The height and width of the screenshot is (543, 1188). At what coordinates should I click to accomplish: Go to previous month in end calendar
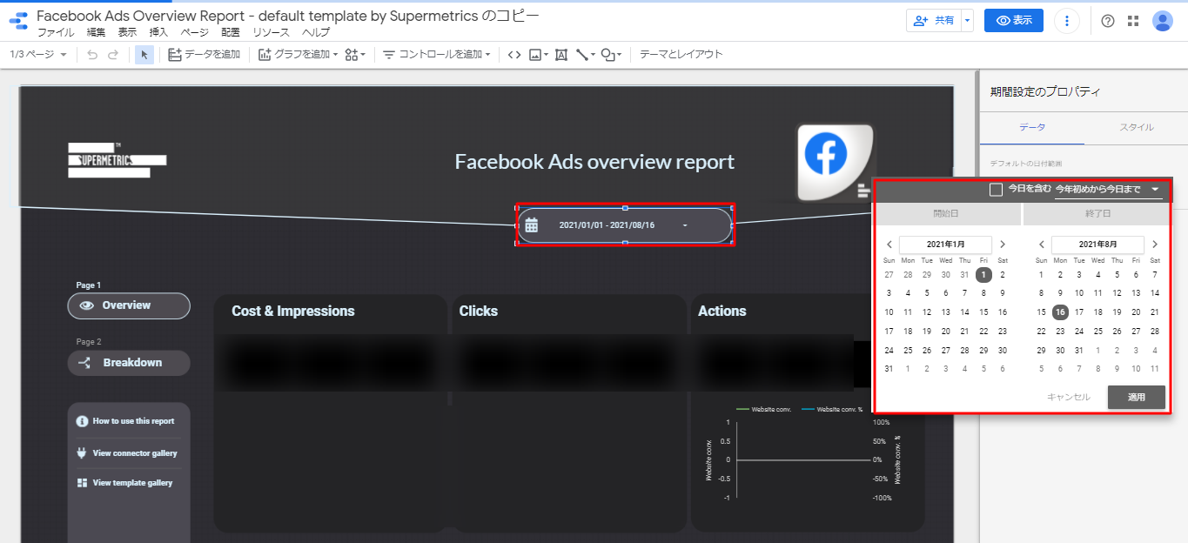click(x=1041, y=245)
